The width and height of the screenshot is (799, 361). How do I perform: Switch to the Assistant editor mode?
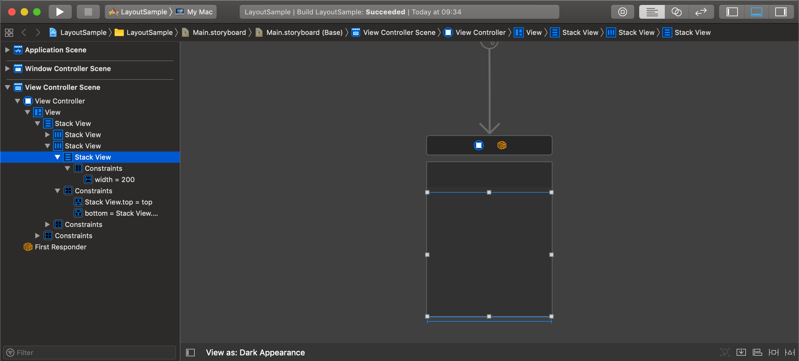pos(676,12)
